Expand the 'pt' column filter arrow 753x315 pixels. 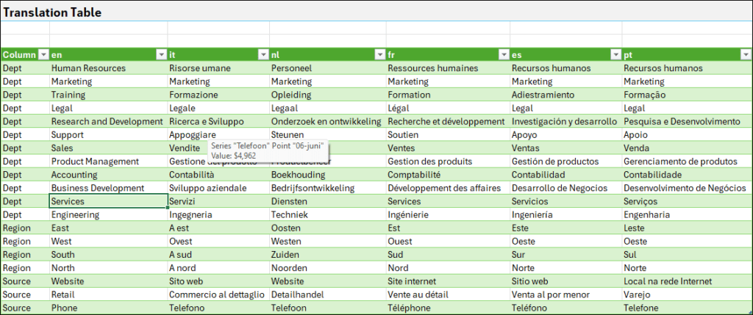pyautogui.click(x=744, y=54)
